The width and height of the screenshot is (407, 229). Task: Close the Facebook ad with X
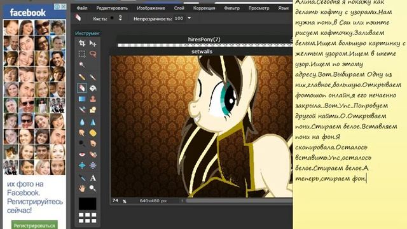tap(63, 7)
